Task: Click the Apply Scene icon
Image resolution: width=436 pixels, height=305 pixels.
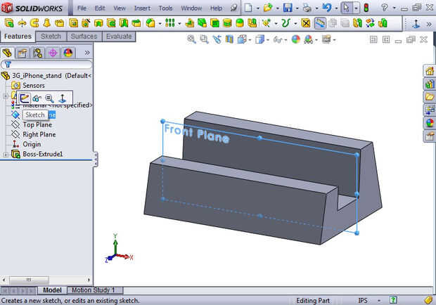Action: pos(308,39)
